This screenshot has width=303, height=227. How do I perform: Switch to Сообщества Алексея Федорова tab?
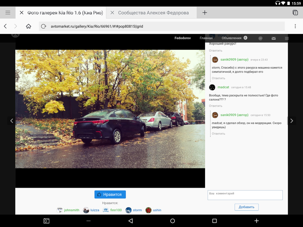pyautogui.click(x=154, y=13)
